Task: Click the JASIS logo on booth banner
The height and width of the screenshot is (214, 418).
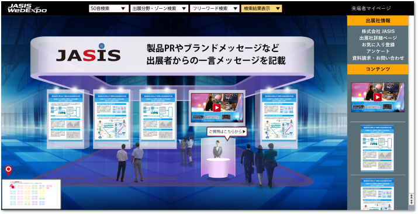Action: coord(88,53)
